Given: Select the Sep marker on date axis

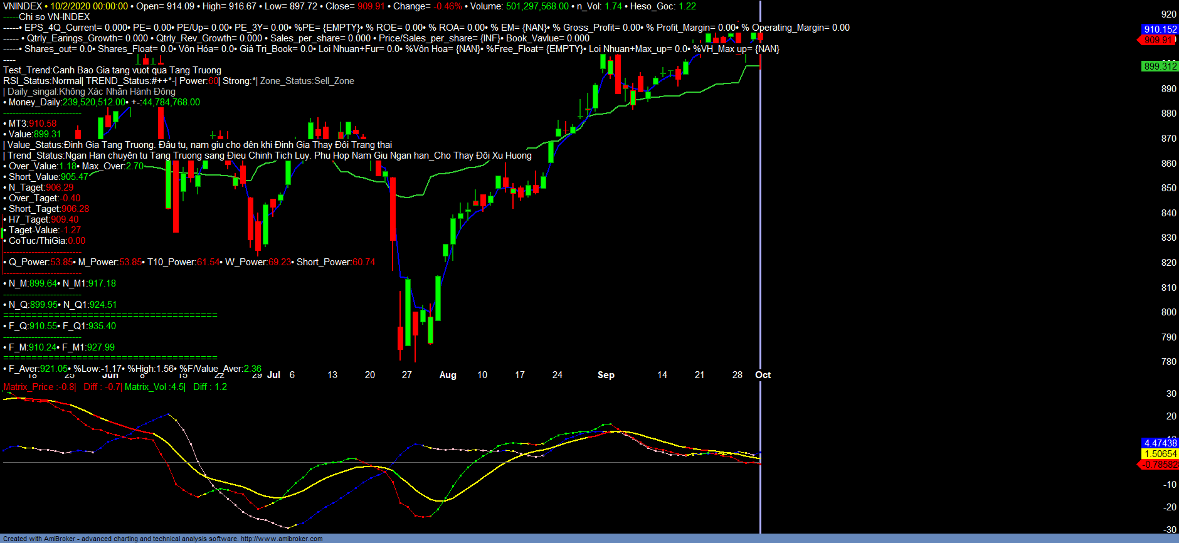Looking at the screenshot, I should 606,375.
